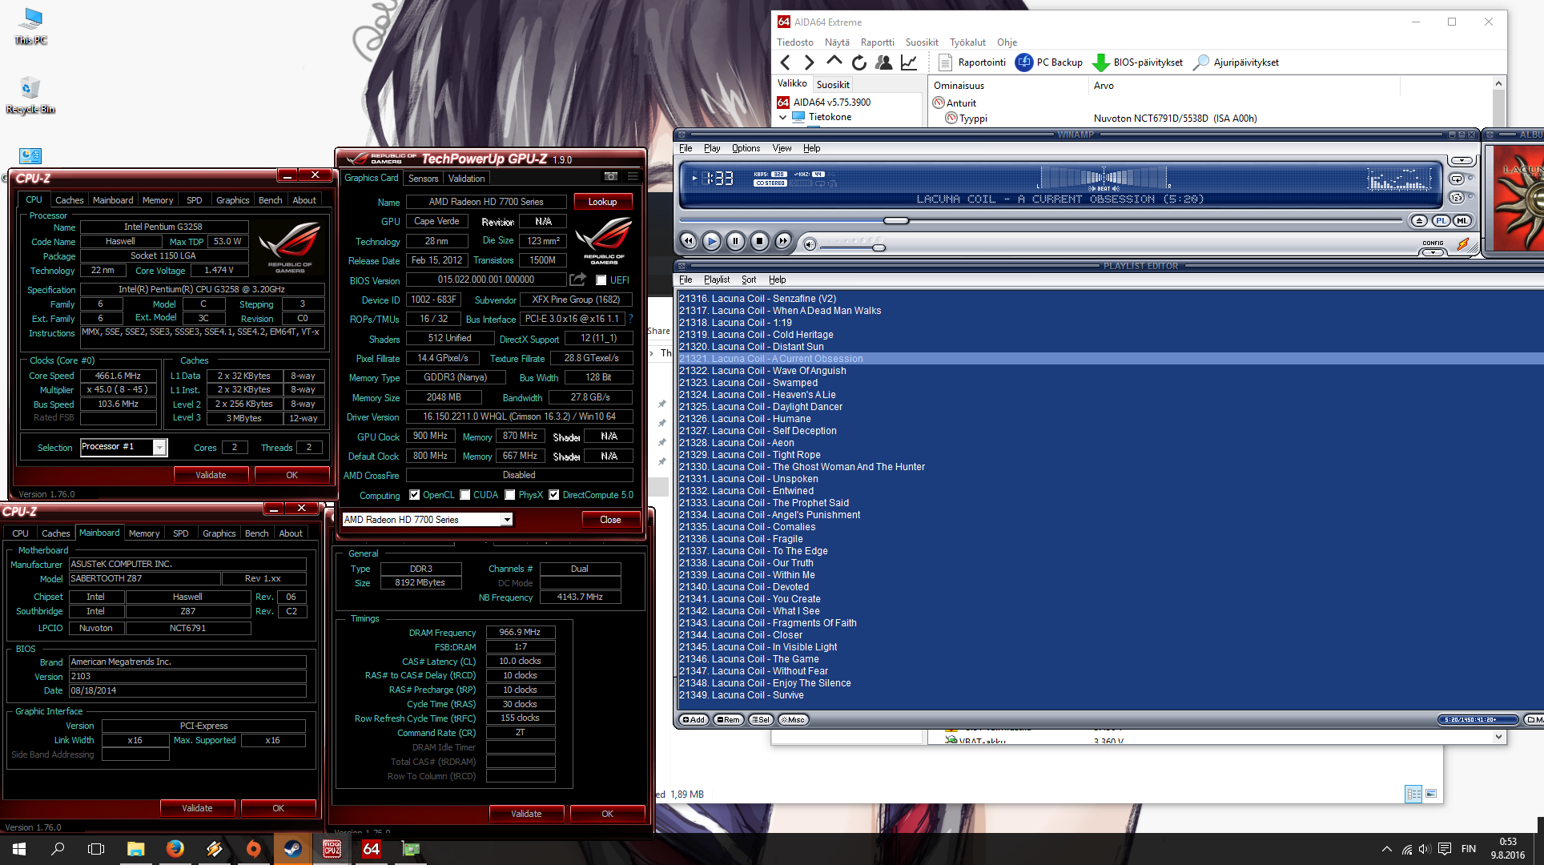Switch to AIDA64 Suosikit tab
This screenshot has height=865, width=1544.
(x=833, y=85)
